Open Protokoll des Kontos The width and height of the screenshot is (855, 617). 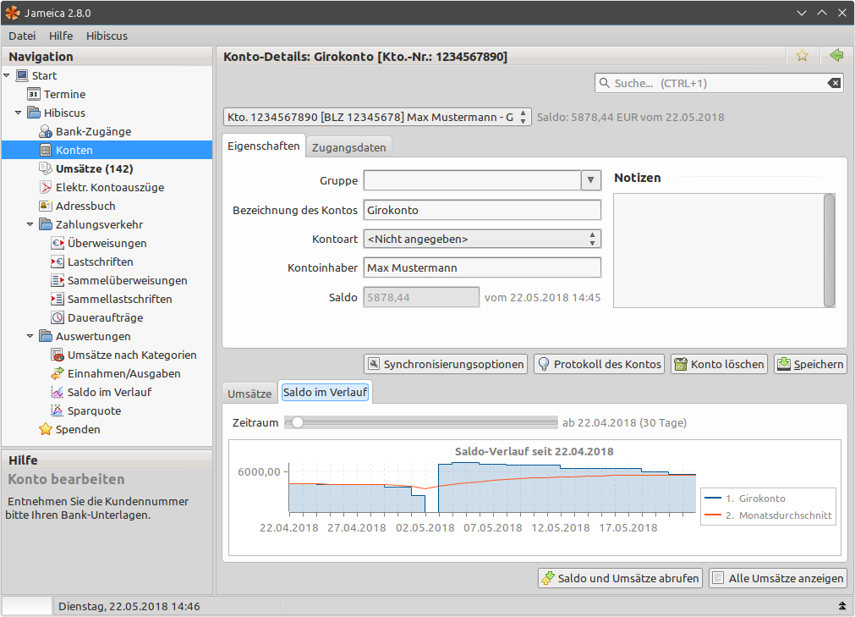pos(599,364)
